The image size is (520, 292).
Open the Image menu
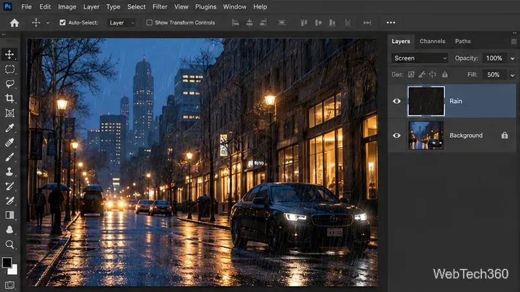[67, 7]
